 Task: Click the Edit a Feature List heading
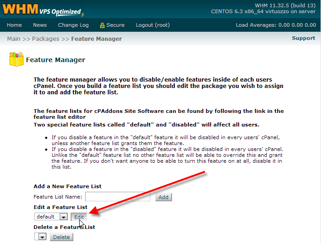(61, 207)
